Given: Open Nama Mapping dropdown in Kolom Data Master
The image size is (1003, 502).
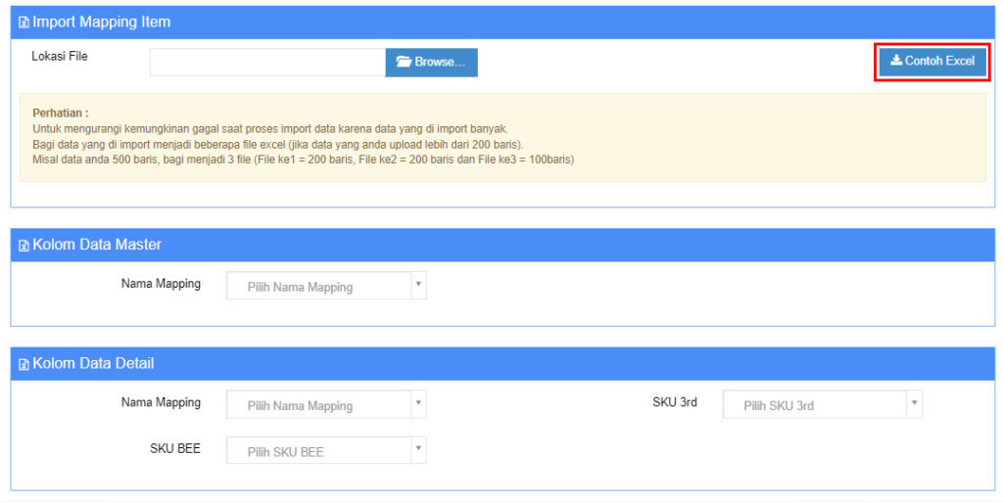Looking at the screenshot, I should [x=317, y=287].
